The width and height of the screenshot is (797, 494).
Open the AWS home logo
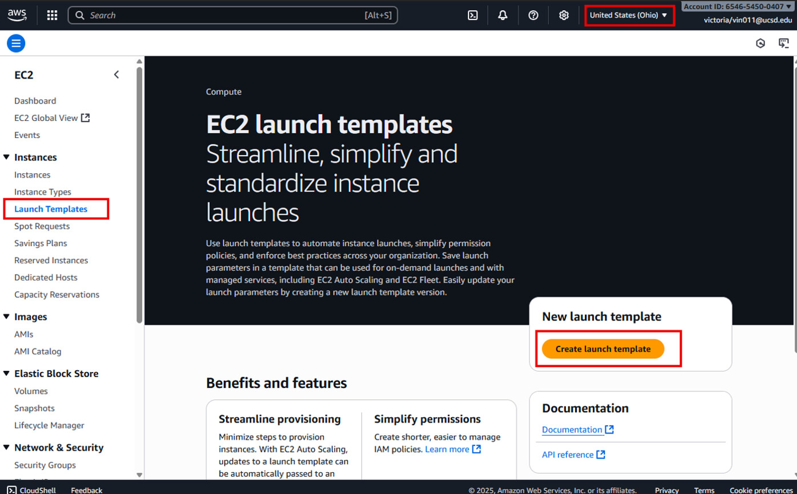(x=17, y=15)
